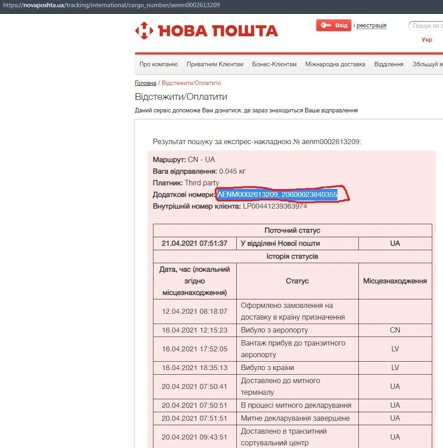Image resolution: width=443 pixels, height=448 pixels.
Task: Click date cell 16.04.2021 17:52:05
Action: tap(195, 349)
